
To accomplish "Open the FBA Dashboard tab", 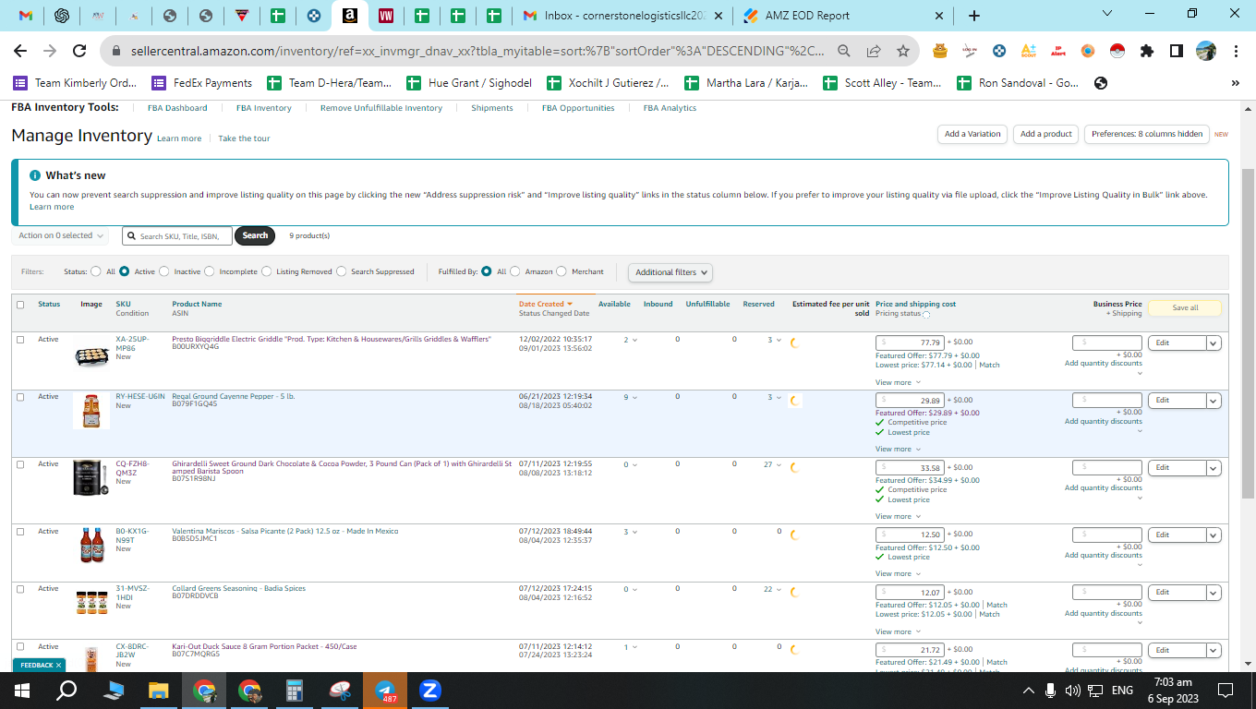I will pyautogui.click(x=177, y=108).
